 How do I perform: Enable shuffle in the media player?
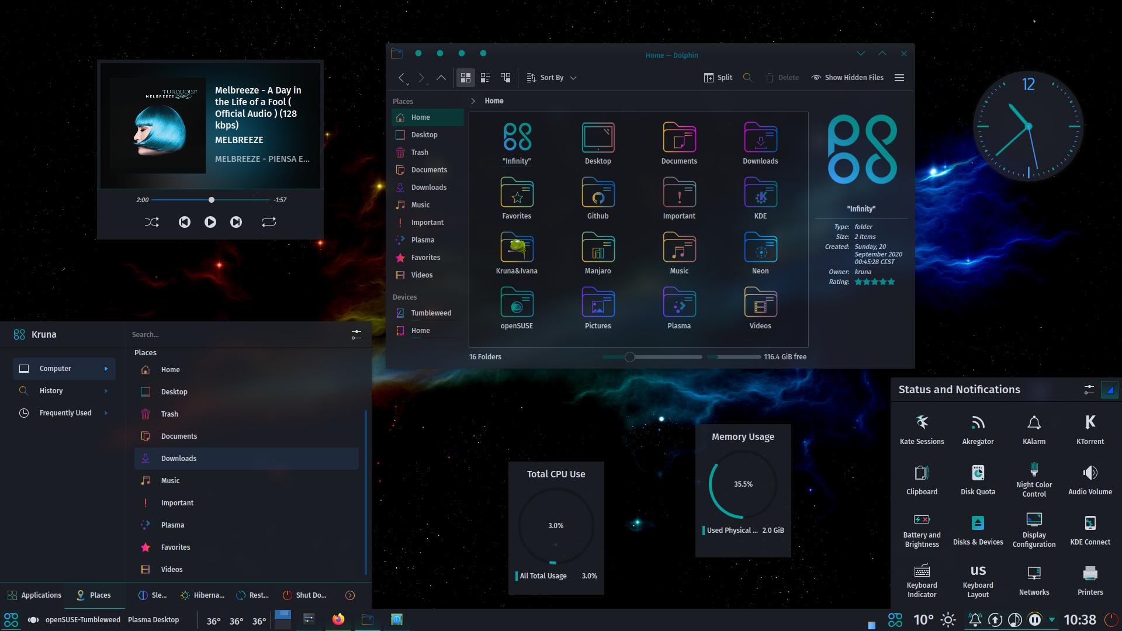tap(152, 222)
